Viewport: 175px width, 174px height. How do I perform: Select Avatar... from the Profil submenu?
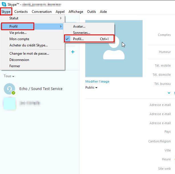[79, 26]
